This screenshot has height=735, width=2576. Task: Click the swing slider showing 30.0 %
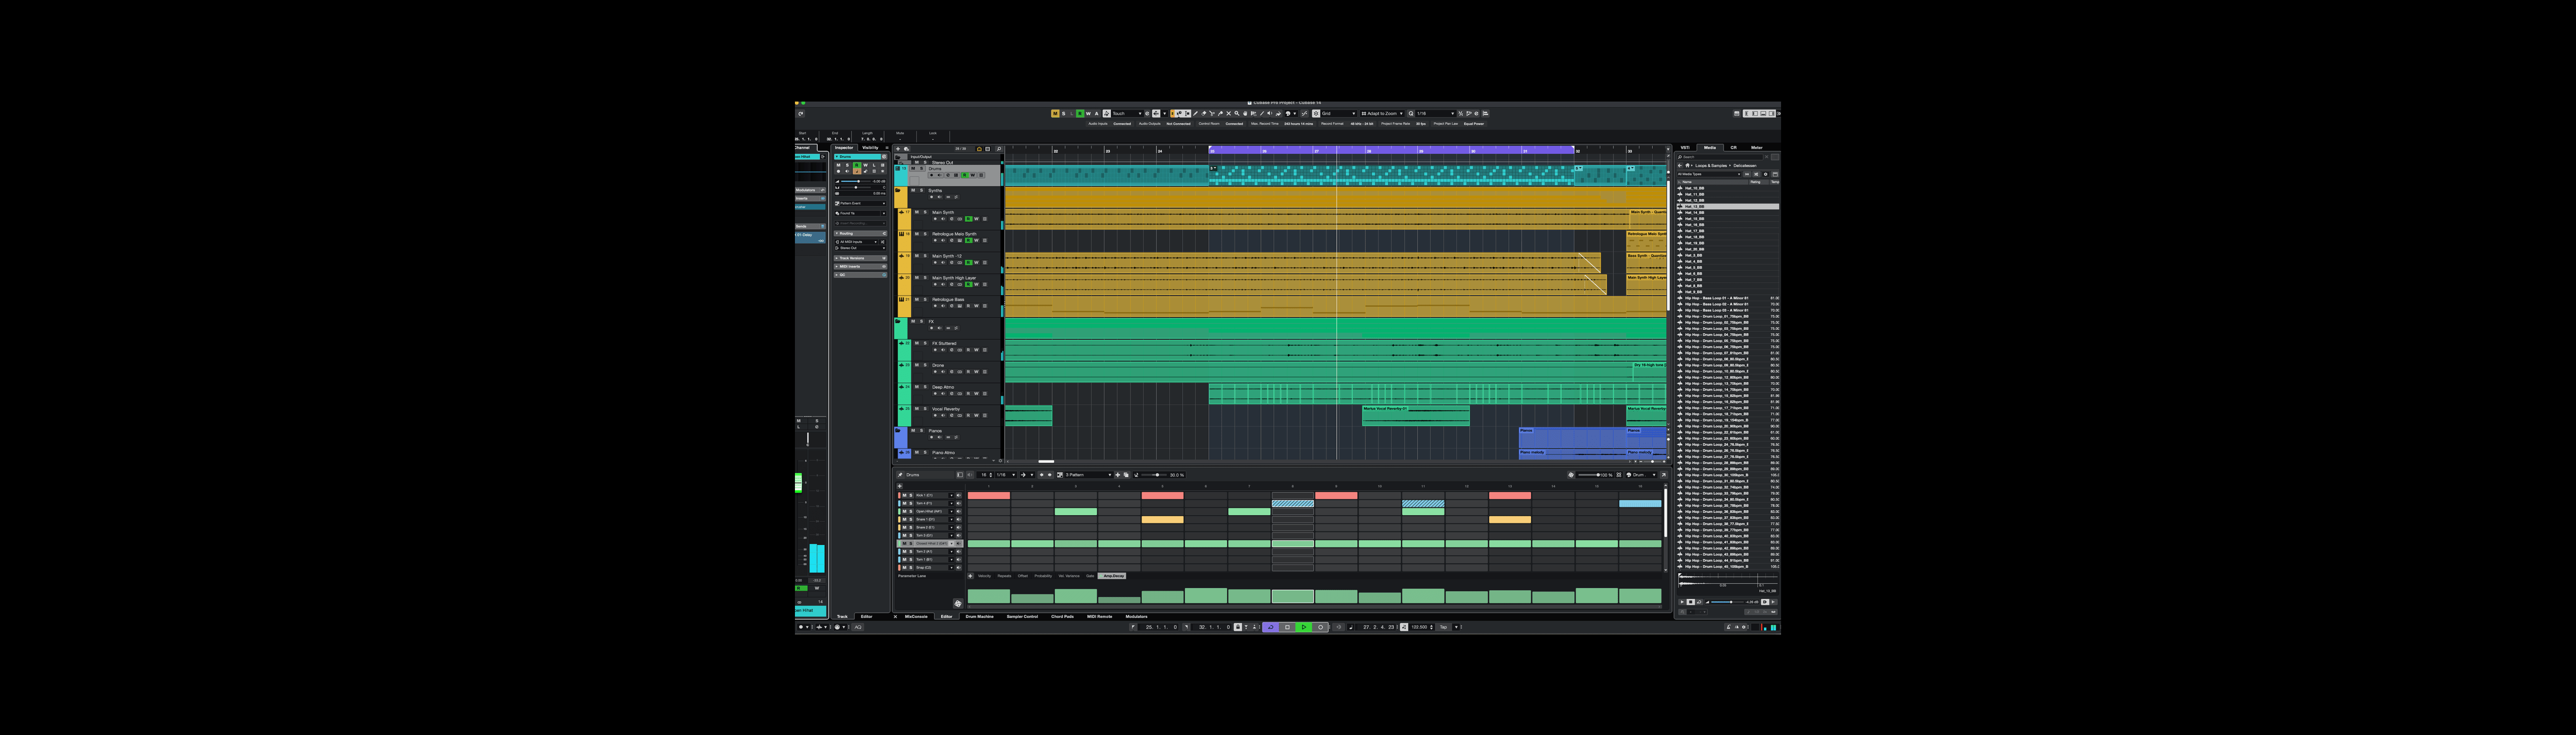pyautogui.click(x=1155, y=476)
